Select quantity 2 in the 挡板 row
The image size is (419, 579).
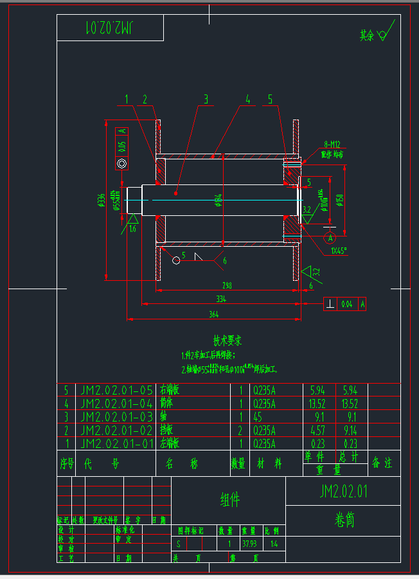pyautogui.click(x=240, y=431)
